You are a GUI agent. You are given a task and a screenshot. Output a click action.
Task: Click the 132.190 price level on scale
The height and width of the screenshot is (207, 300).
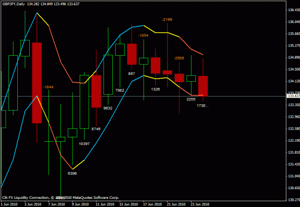tap(294, 141)
